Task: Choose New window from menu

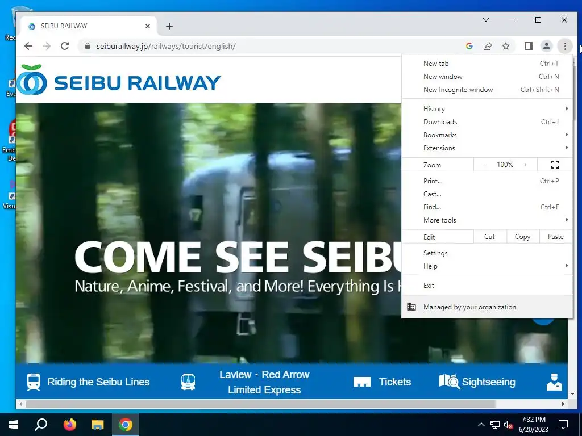Action: click(x=487, y=77)
